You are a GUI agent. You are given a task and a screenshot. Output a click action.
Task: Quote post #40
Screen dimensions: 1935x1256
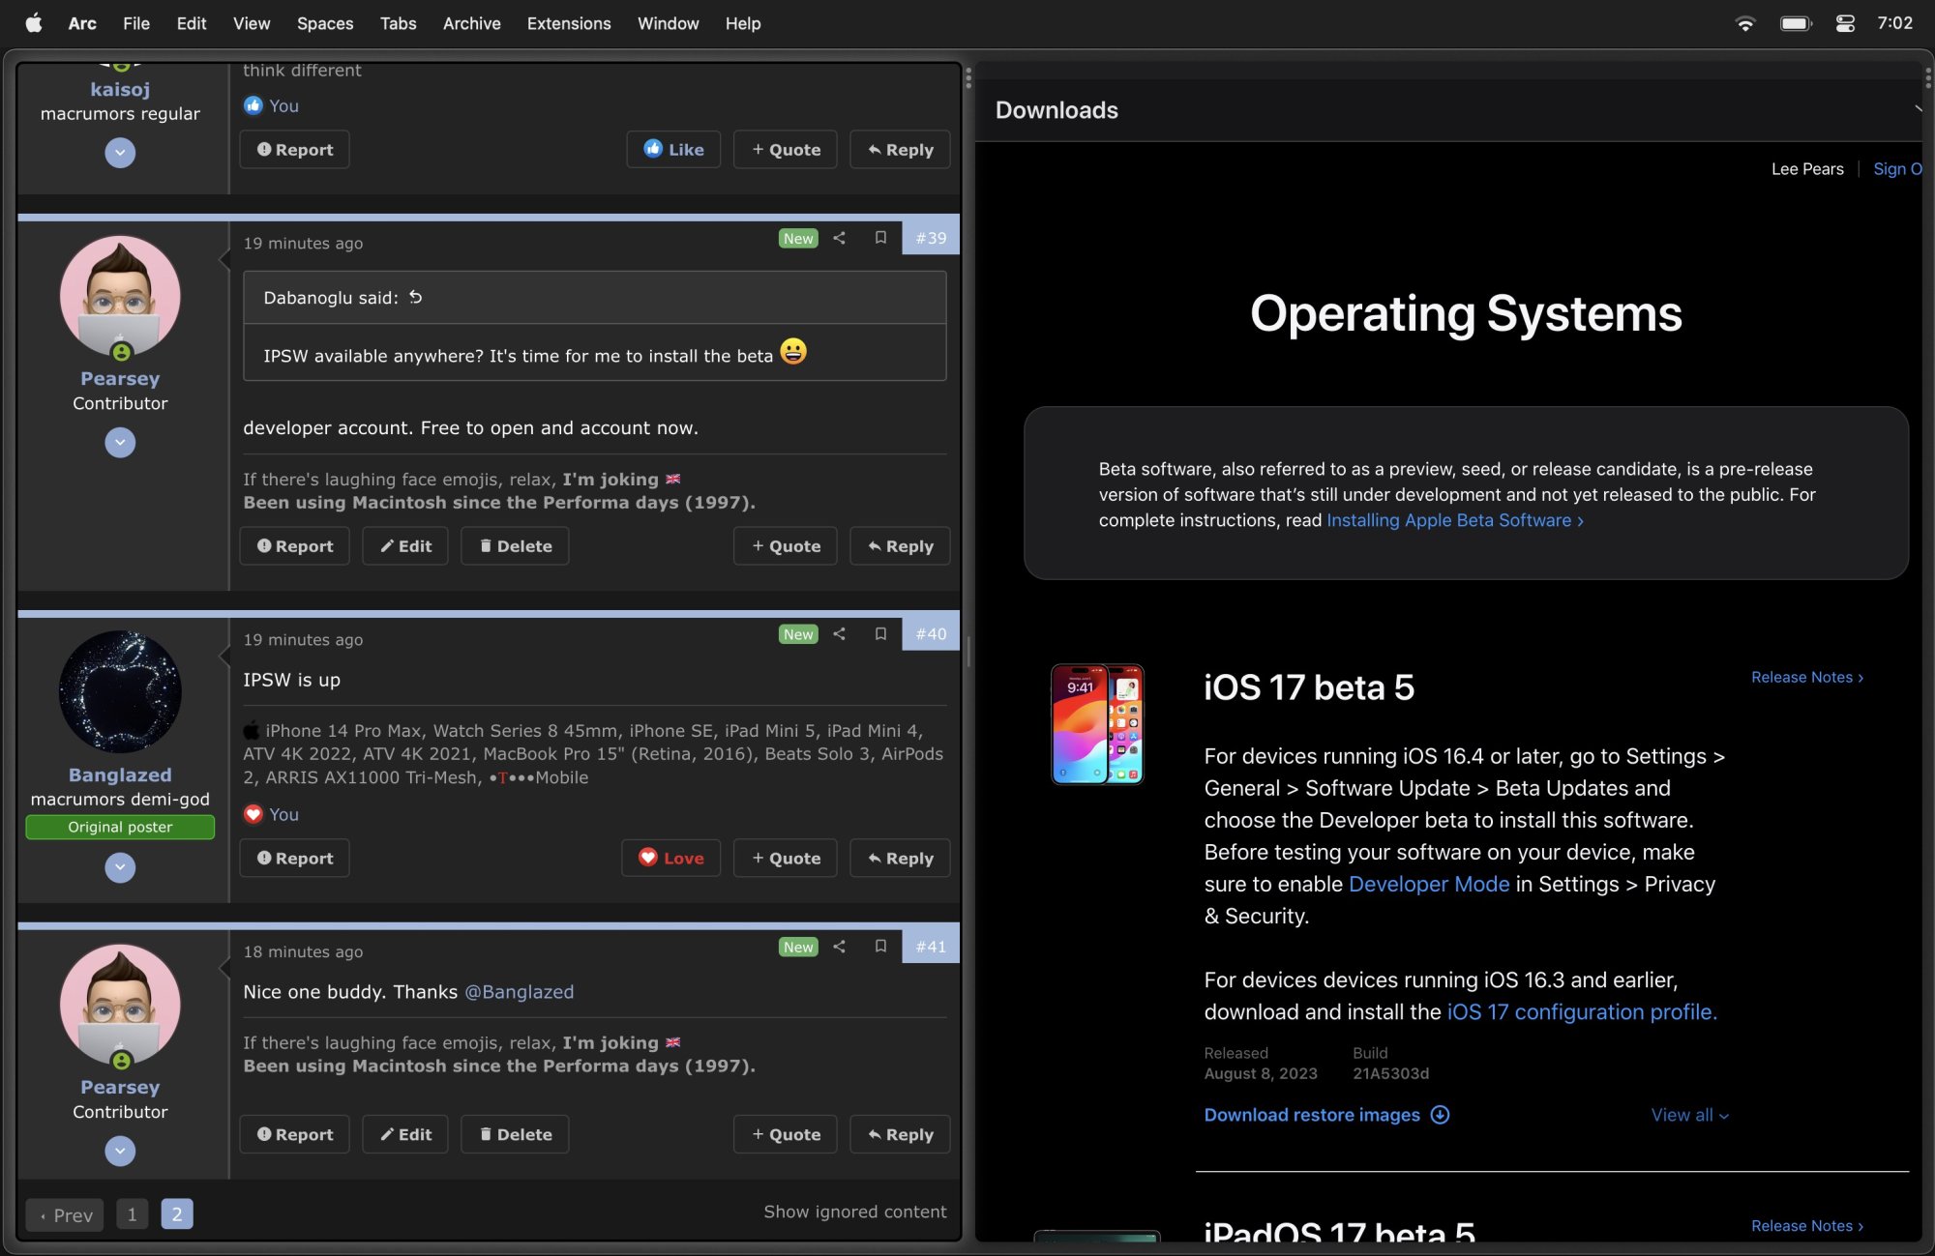point(786,859)
